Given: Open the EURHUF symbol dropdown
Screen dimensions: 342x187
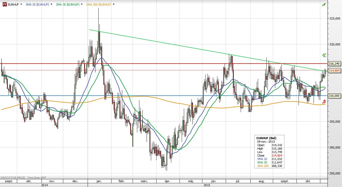Looking at the screenshot, I should [21, 5].
